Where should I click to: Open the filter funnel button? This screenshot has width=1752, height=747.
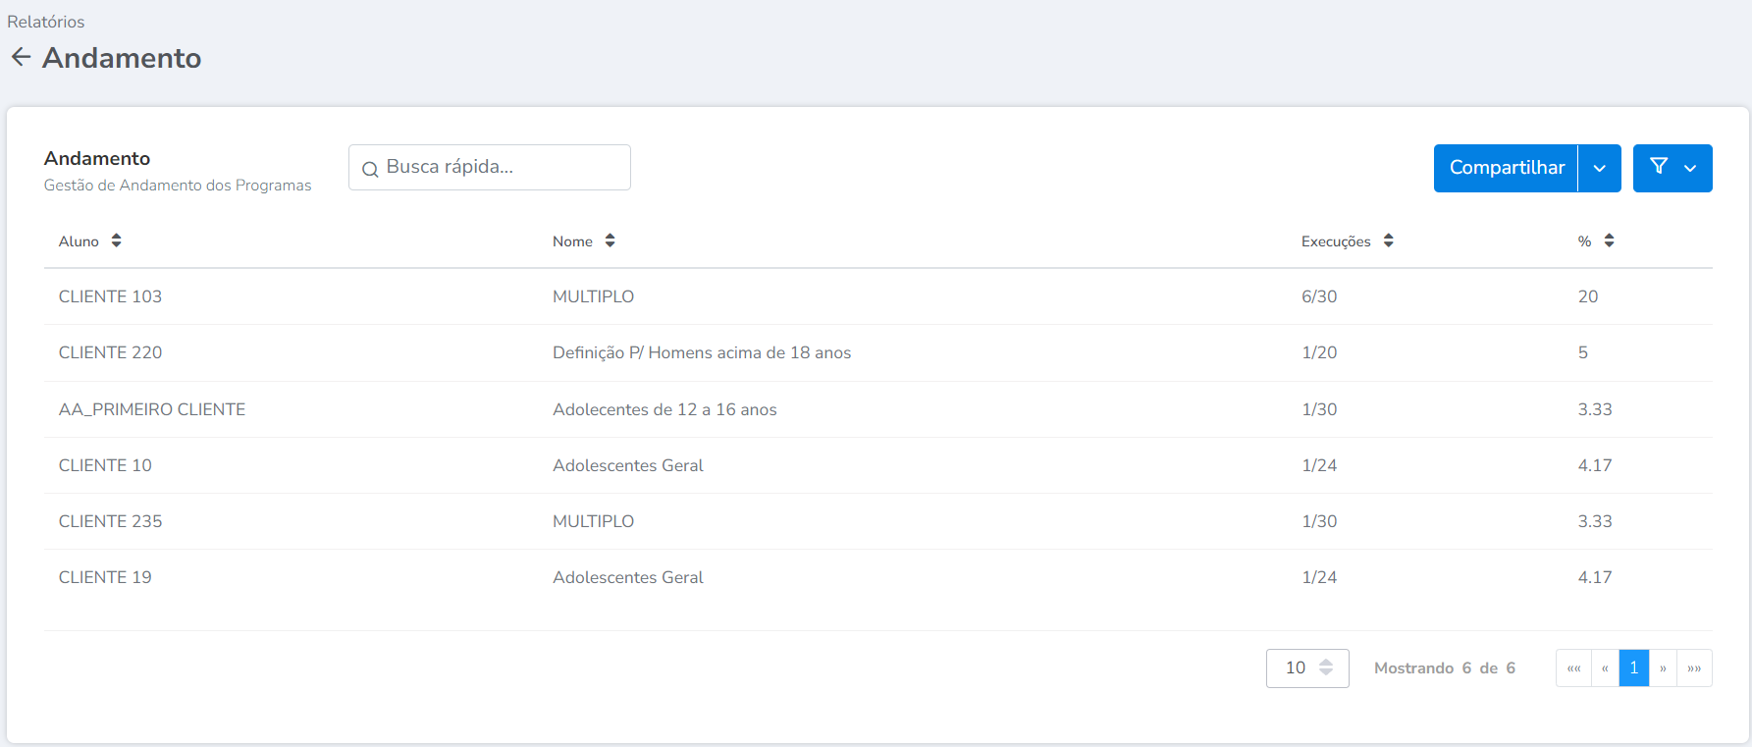(1672, 168)
